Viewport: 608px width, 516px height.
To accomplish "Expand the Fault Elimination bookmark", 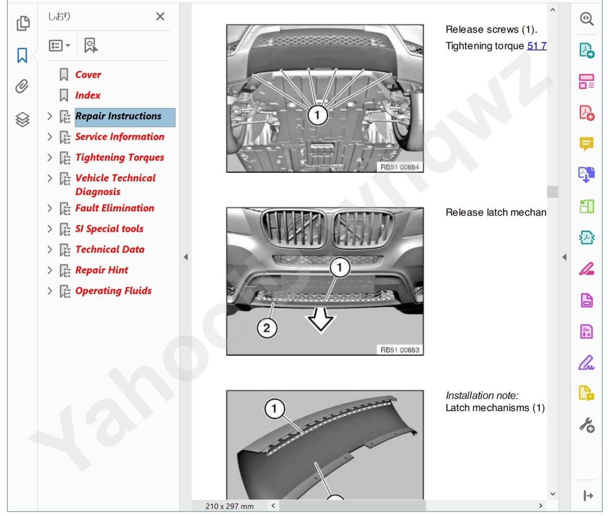I will click(x=50, y=208).
